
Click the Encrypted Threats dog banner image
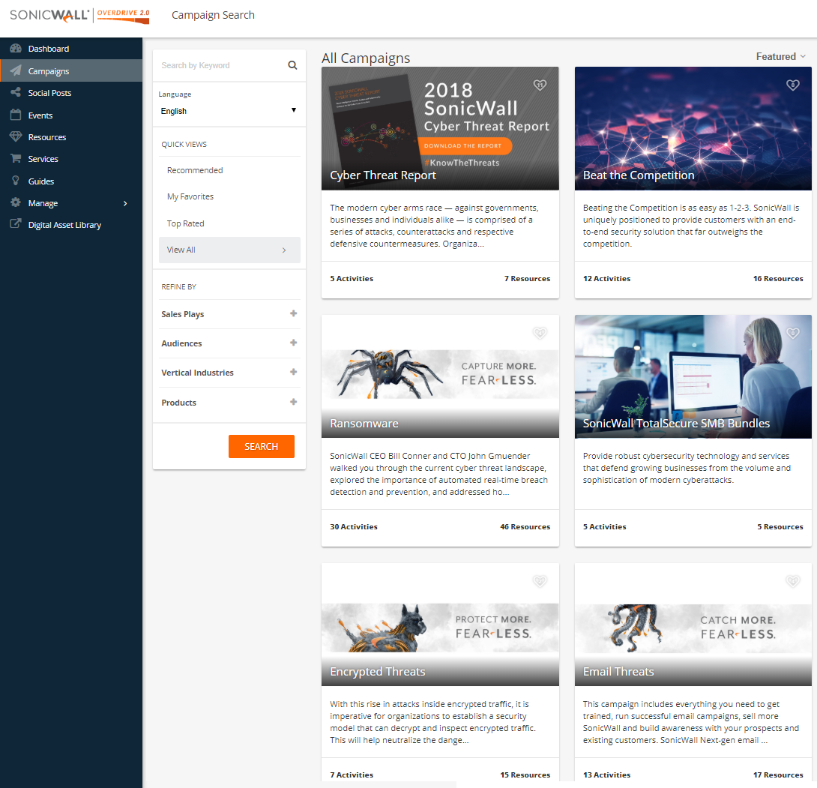click(x=440, y=628)
